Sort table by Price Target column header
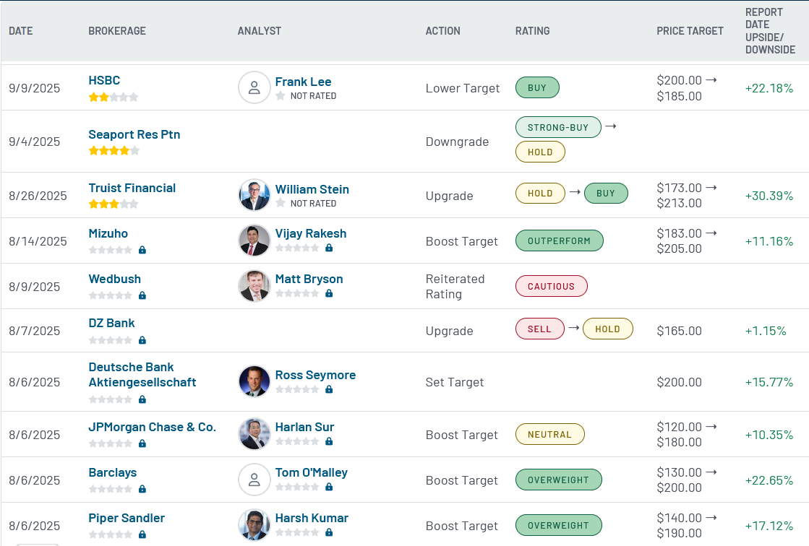This screenshot has width=809, height=546. [x=690, y=31]
